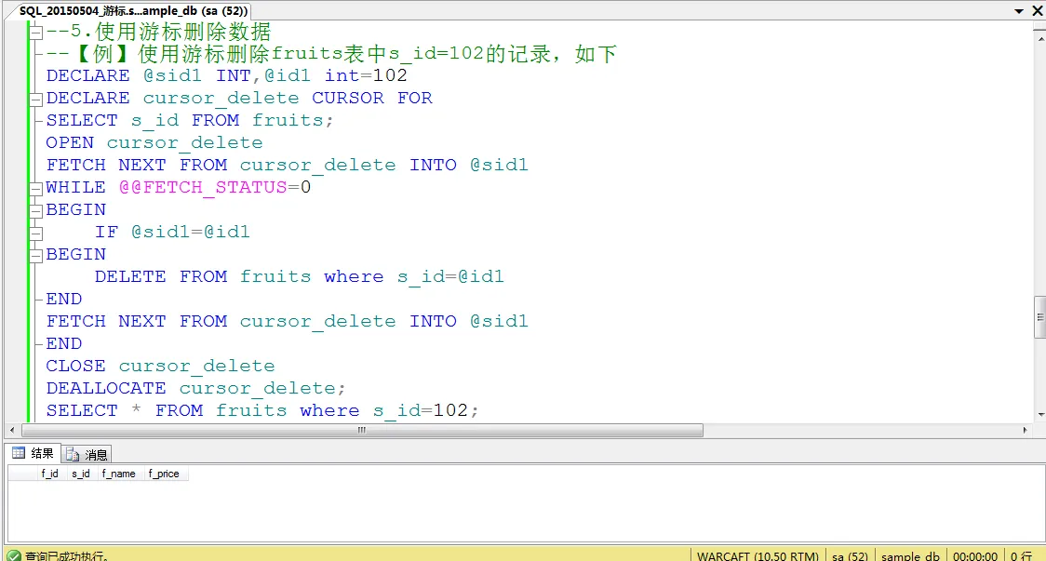1046x561 pixels.
Task: Collapse the second BEGIN block
Action: tap(36, 256)
